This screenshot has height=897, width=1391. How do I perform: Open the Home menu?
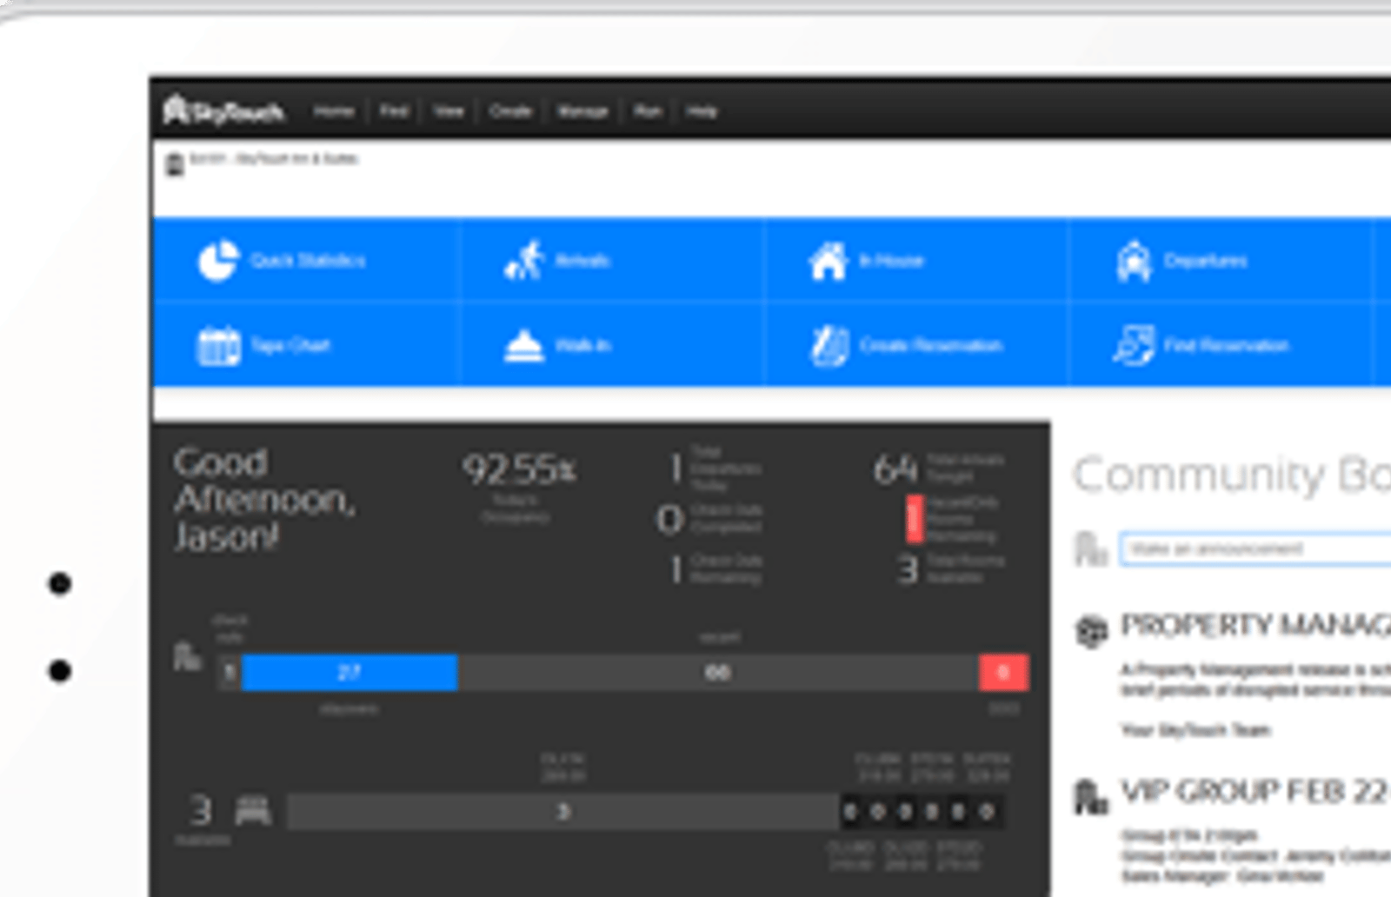click(x=334, y=111)
